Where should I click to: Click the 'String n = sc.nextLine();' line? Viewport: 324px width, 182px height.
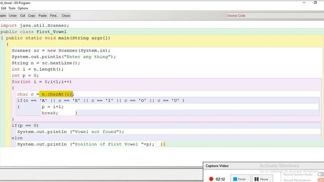(x=46, y=63)
